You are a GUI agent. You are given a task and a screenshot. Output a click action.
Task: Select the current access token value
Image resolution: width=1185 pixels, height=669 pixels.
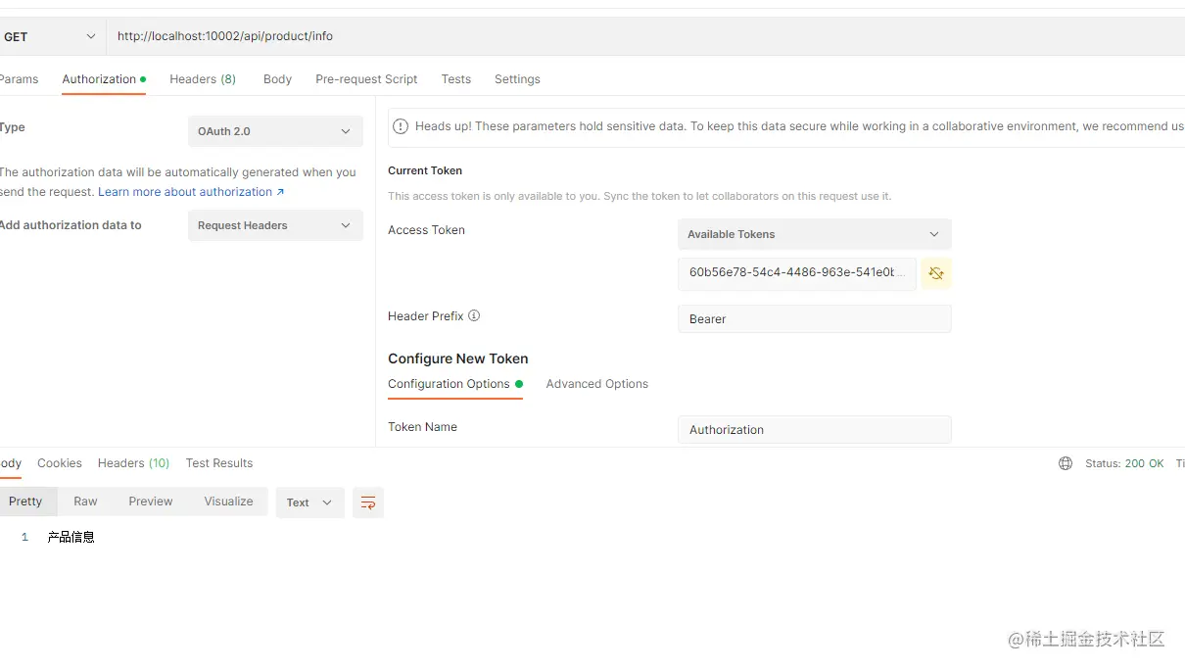[796, 273]
